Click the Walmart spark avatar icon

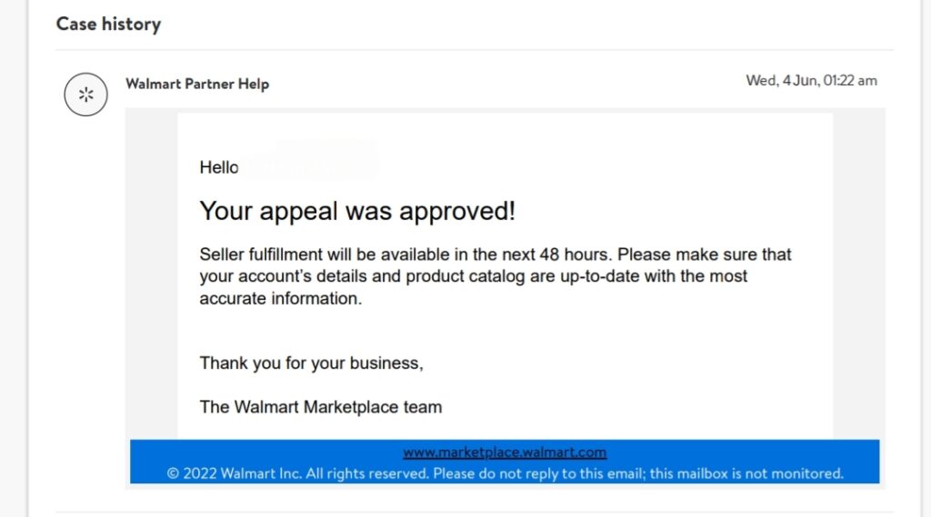pyautogui.click(x=85, y=94)
